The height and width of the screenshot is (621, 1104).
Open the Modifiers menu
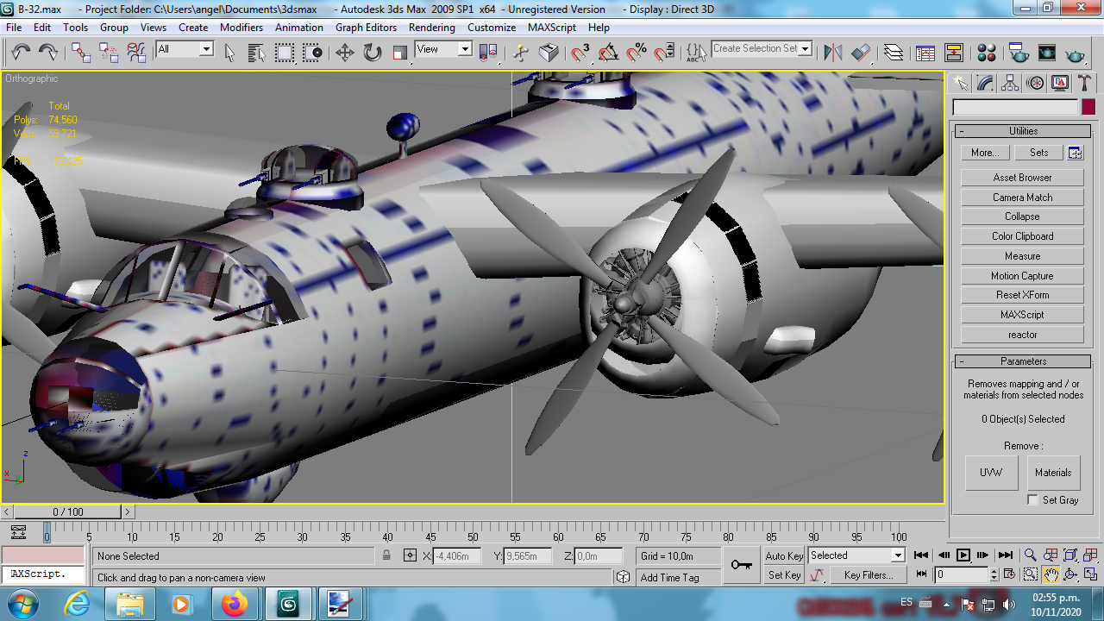click(241, 28)
